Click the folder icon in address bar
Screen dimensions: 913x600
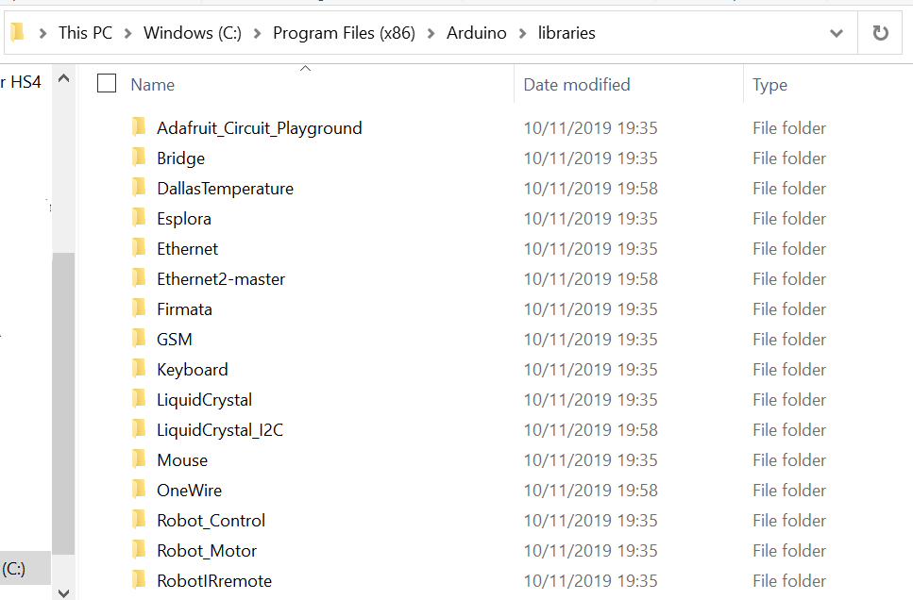[17, 33]
